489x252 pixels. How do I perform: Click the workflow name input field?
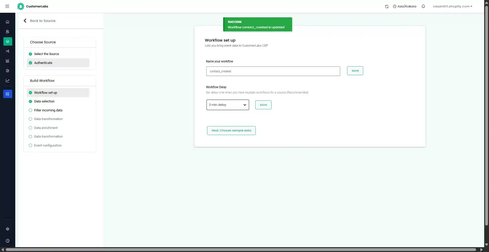point(273,71)
